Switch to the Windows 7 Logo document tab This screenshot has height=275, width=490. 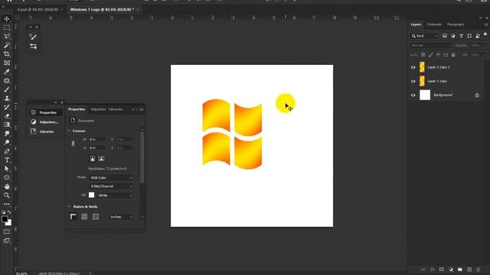[x=102, y=10]
